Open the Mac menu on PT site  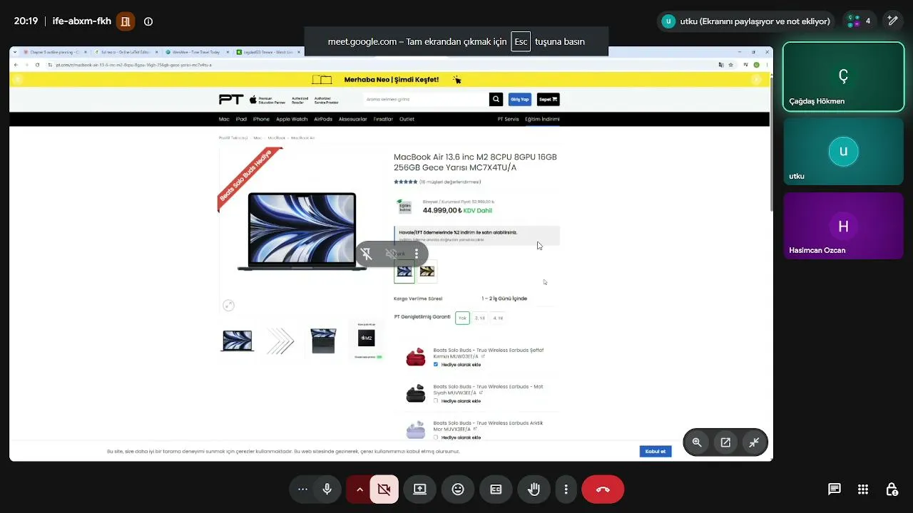[x=224, y=119]
